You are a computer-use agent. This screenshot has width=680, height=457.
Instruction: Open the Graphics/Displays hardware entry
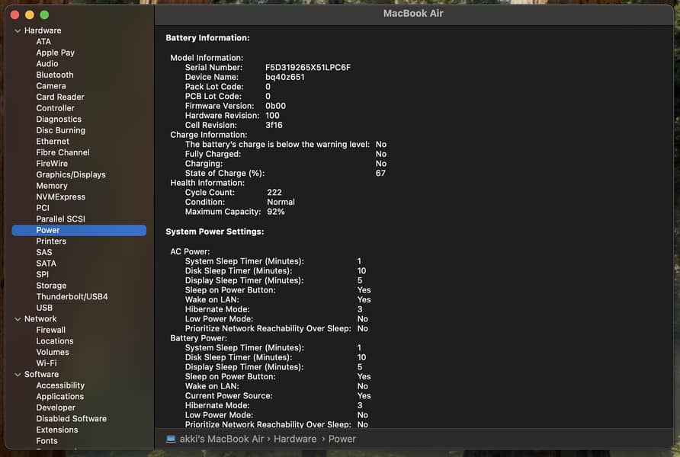71,174
